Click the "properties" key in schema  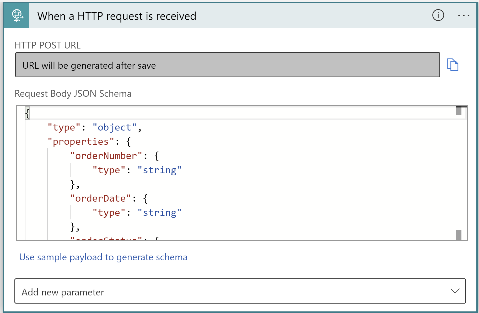point(80,142)
